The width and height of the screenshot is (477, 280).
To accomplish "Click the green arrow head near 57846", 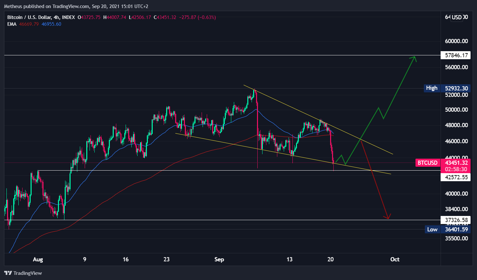I will [414, 59].
